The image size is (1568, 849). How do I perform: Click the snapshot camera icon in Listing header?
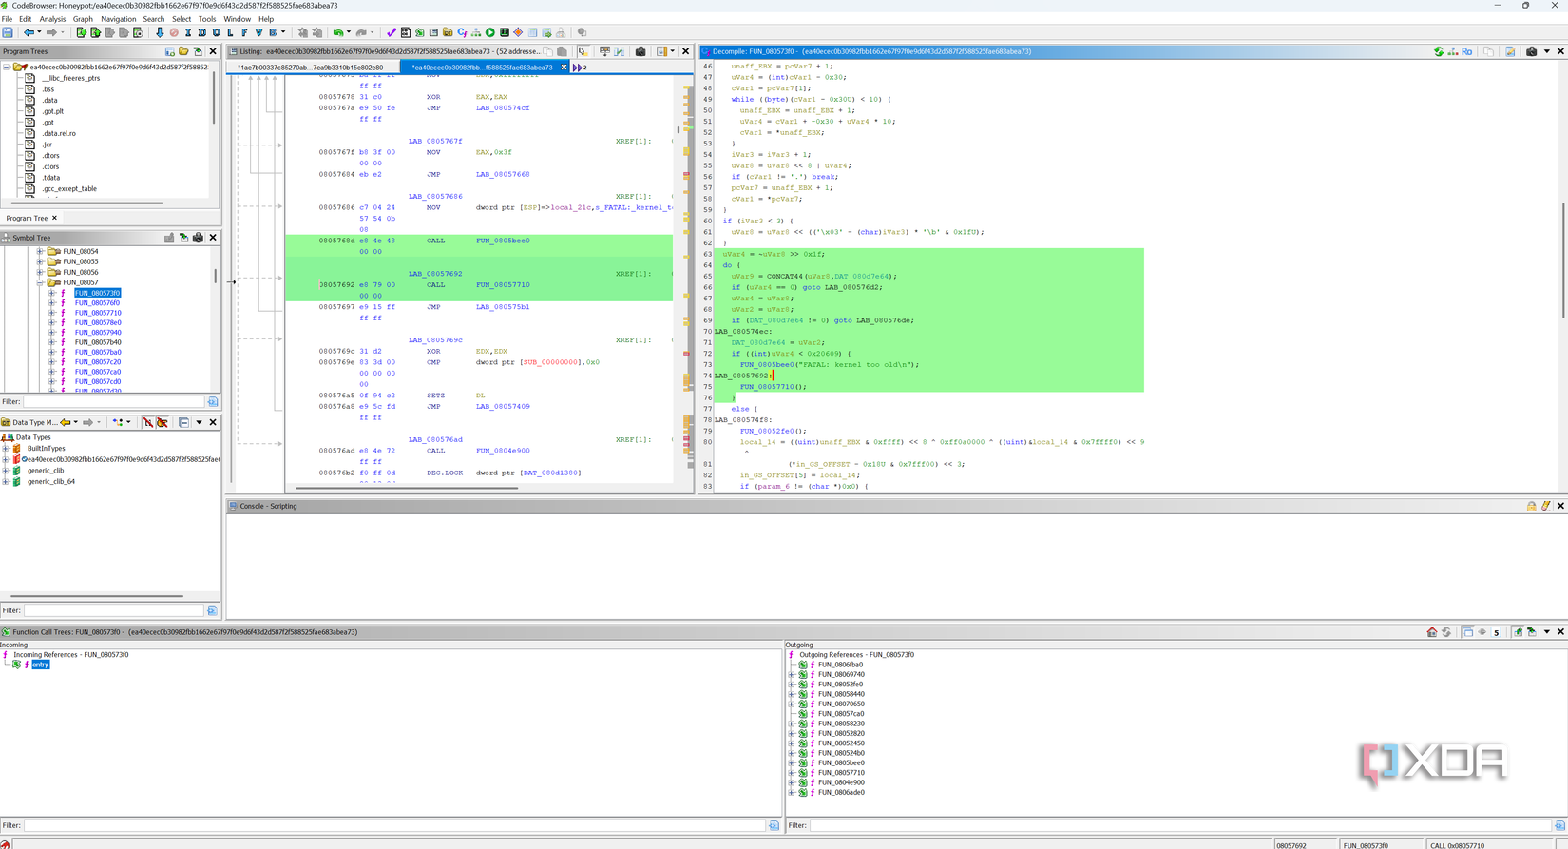point(641,51)
